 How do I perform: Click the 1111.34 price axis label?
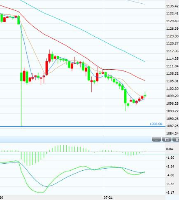(x=172, y=66)
